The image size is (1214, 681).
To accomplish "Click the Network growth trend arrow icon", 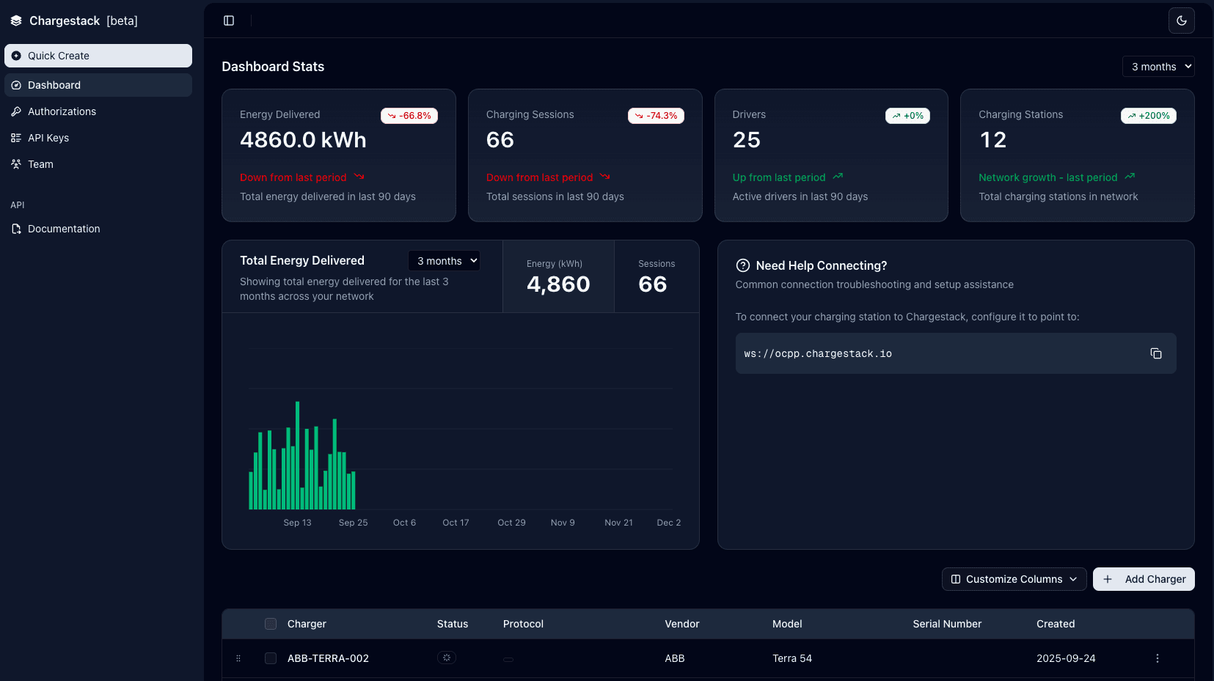I will [x=1130, y=177].
